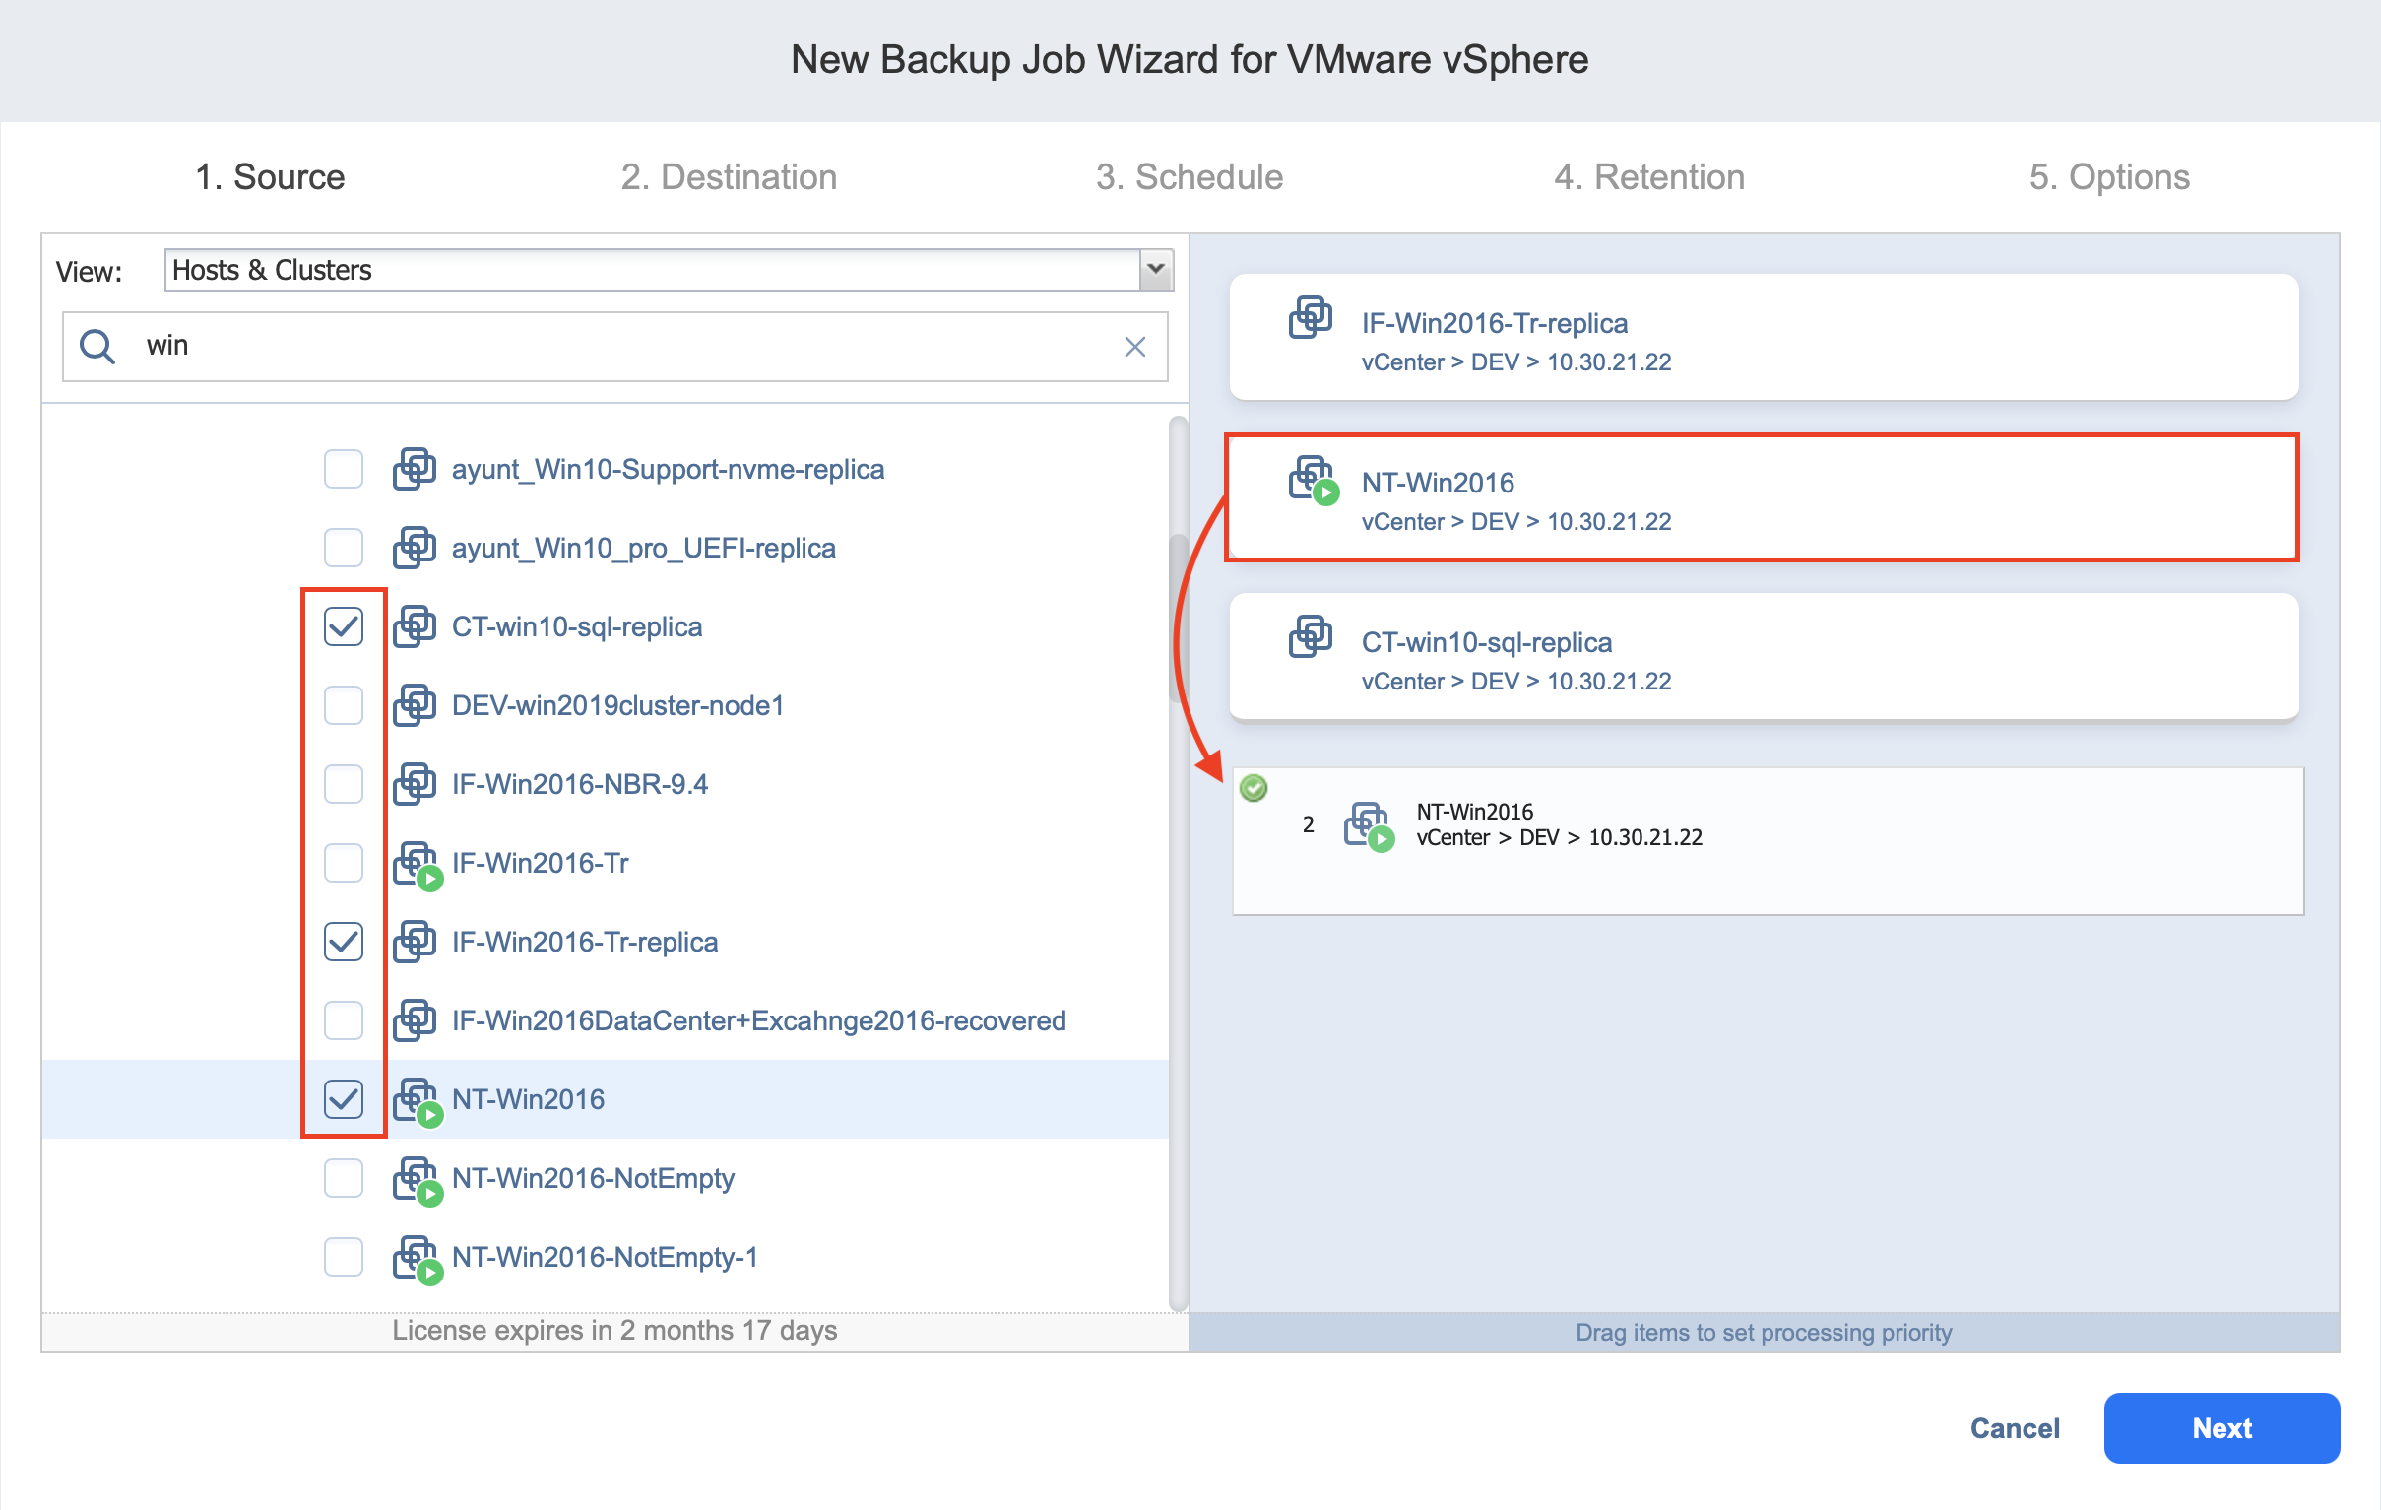Check IF-Win2016-NBR-9.4 checkbox
2381x1510 pixels.
pyautogui.click(x=343, y=784)
